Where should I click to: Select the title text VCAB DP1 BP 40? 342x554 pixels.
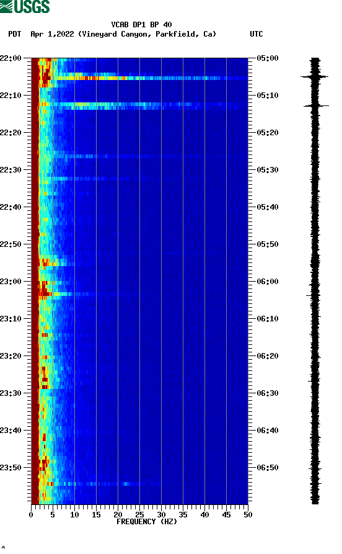click(141, 25)
